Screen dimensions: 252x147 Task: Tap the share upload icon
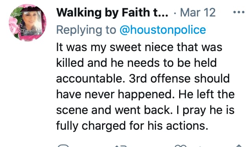(239, 146)
